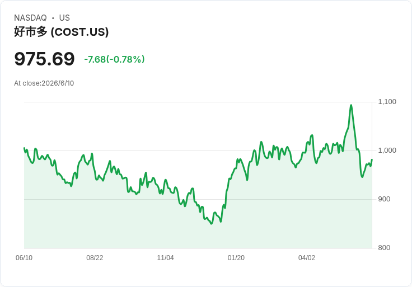Click the COST.US stock title

tap(61, 32)
